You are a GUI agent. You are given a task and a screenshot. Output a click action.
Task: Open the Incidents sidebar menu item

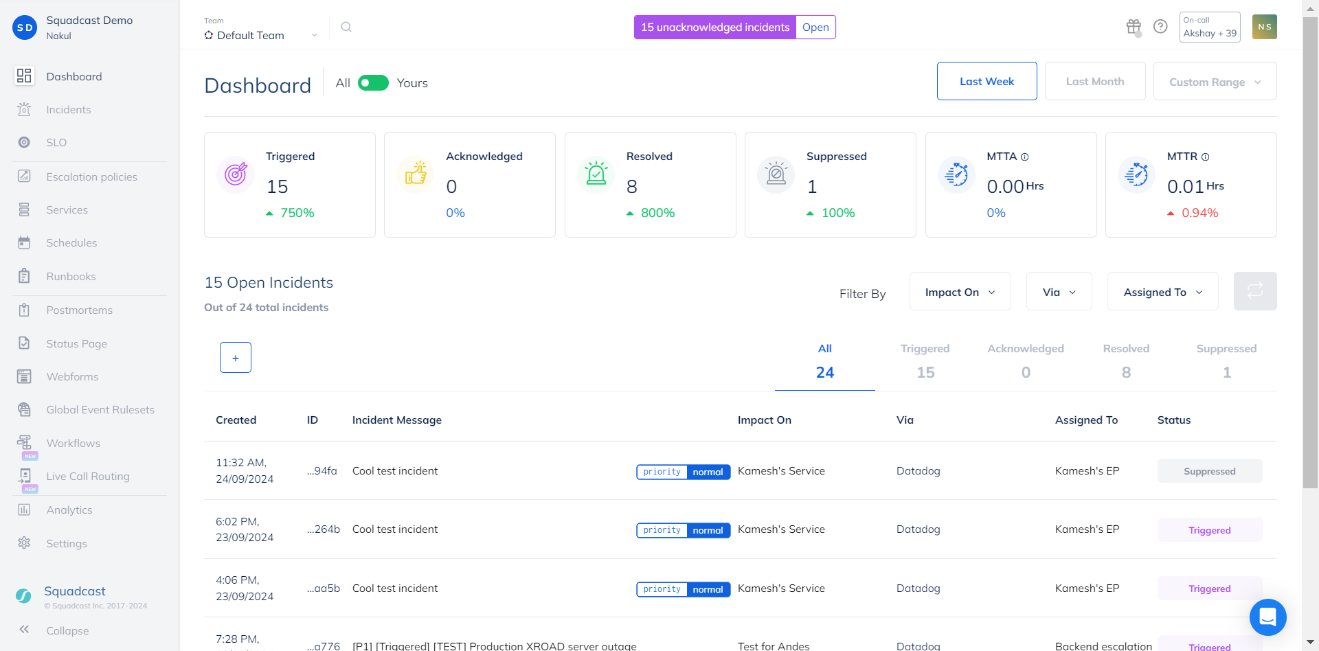pyautogui.click(x=68, y=110)
